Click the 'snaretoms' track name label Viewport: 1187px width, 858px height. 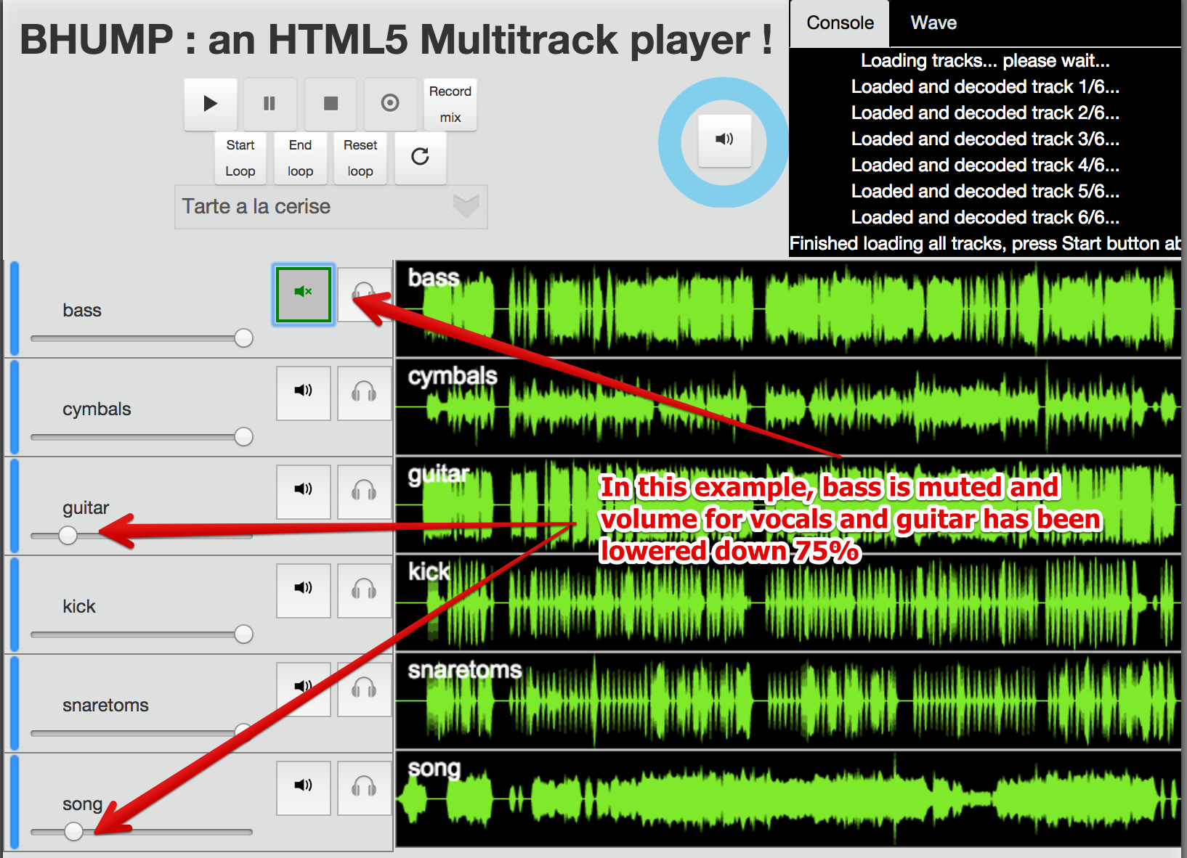pyautogui.click(x=105, y=705)
